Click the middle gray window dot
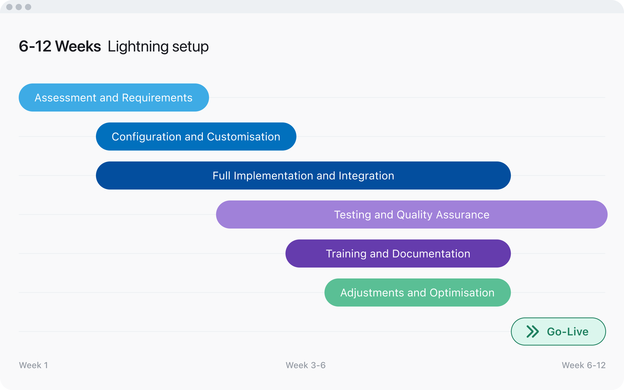The image size is (624, 390). 19,7
